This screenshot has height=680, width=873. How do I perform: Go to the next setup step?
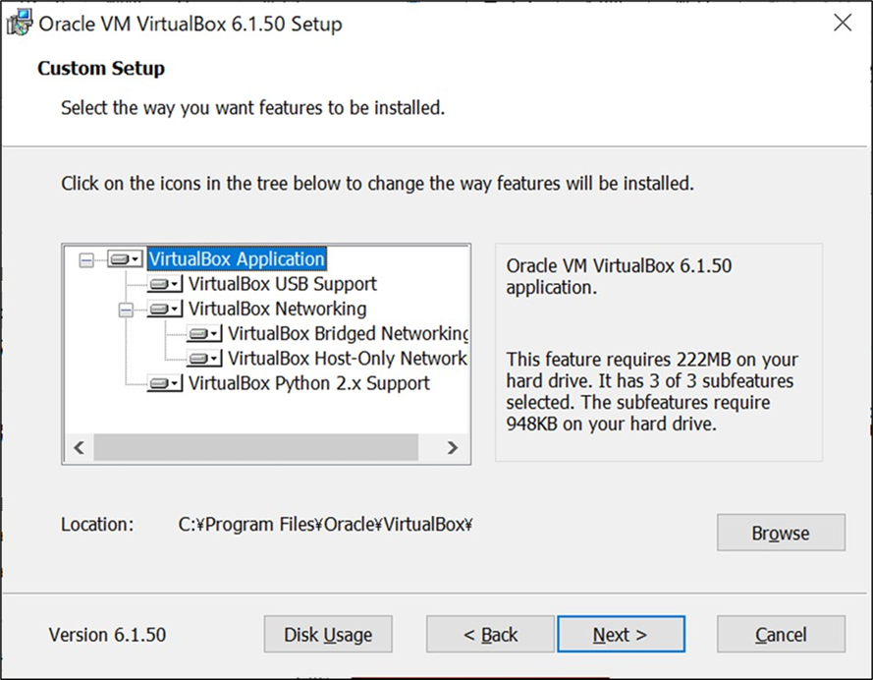pyautogui.click(x=621, y=634)
